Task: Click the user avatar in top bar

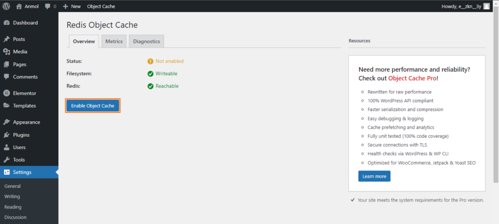Action: point(486,6)
